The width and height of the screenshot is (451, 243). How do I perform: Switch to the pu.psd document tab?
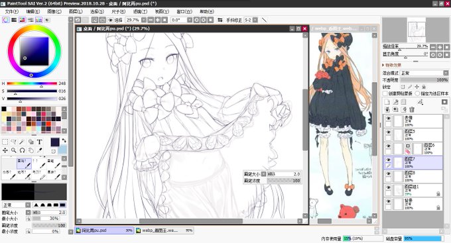click(104, 230)
